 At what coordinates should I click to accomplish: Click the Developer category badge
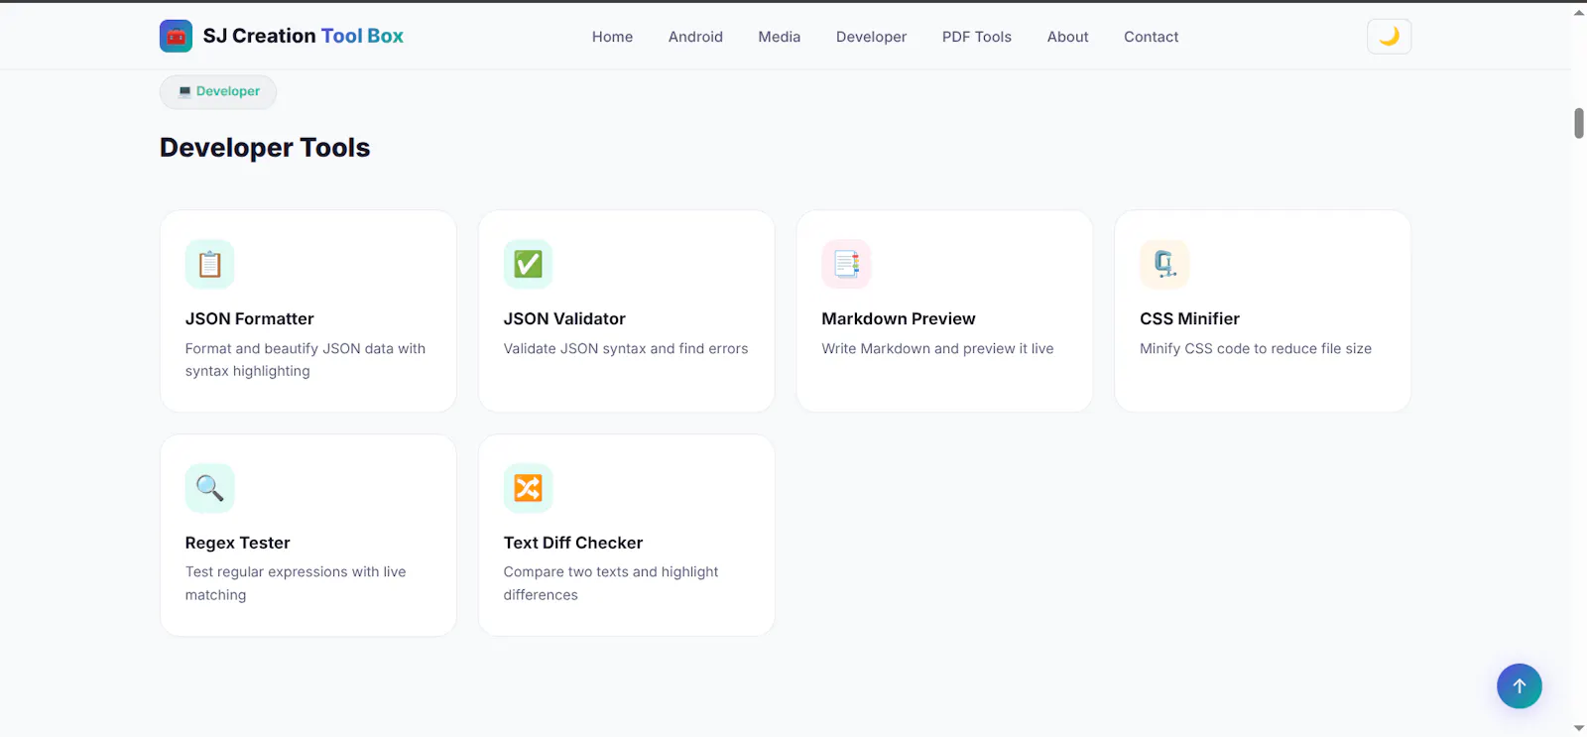point(218,91)
